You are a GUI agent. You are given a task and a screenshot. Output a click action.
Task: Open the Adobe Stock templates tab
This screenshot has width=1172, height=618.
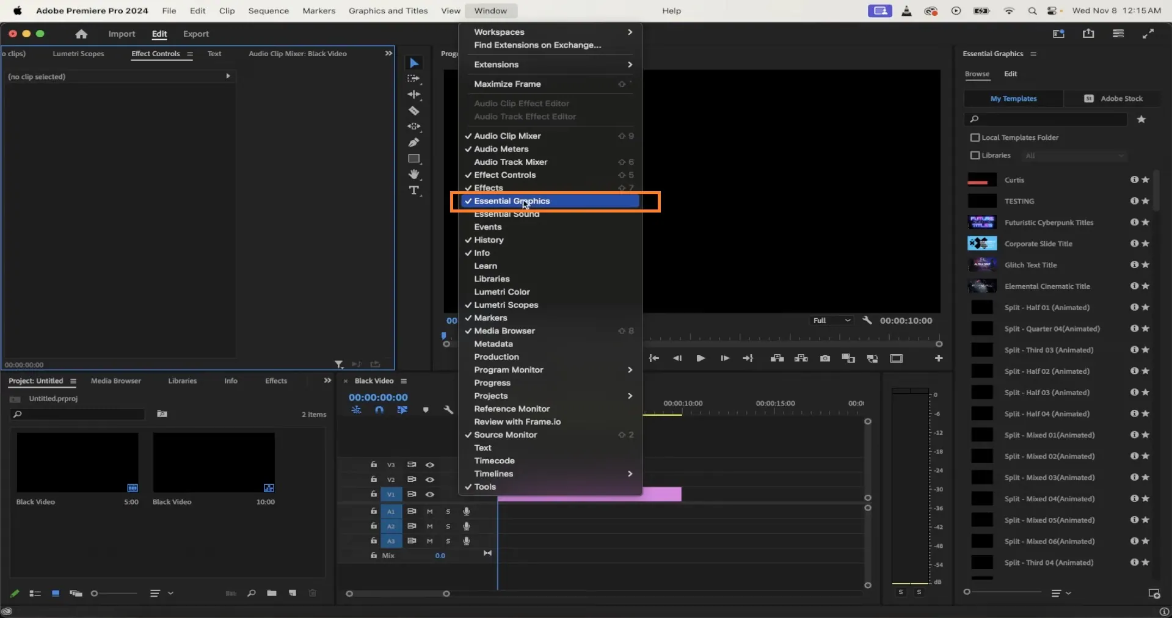pos(1113,98)
